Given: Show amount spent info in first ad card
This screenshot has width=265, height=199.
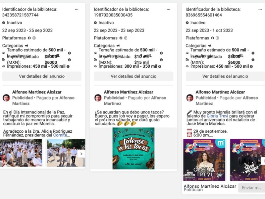Looking at the screenshot, I should point(69,60).
